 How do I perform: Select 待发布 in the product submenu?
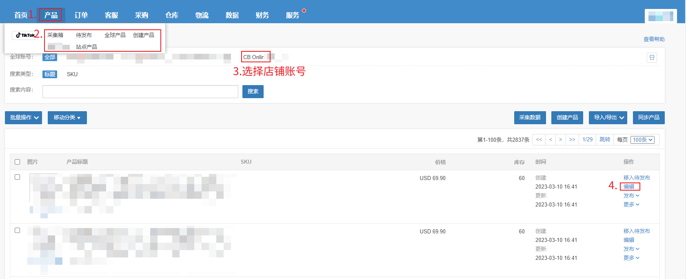click(84, 35)
